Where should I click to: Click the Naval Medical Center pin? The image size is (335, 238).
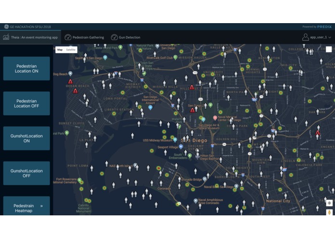215,118
